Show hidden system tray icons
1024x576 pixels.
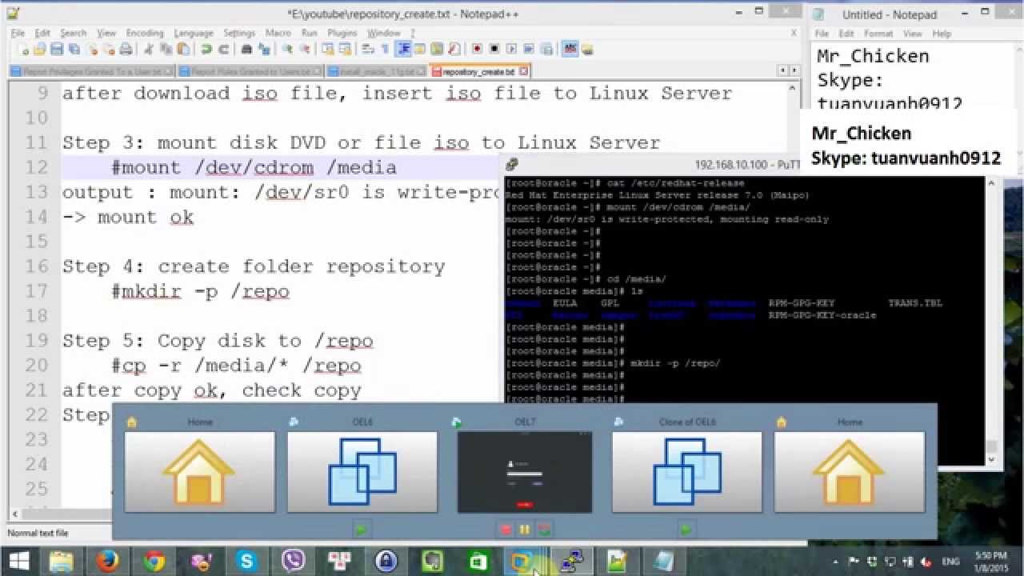pos(838,562)
